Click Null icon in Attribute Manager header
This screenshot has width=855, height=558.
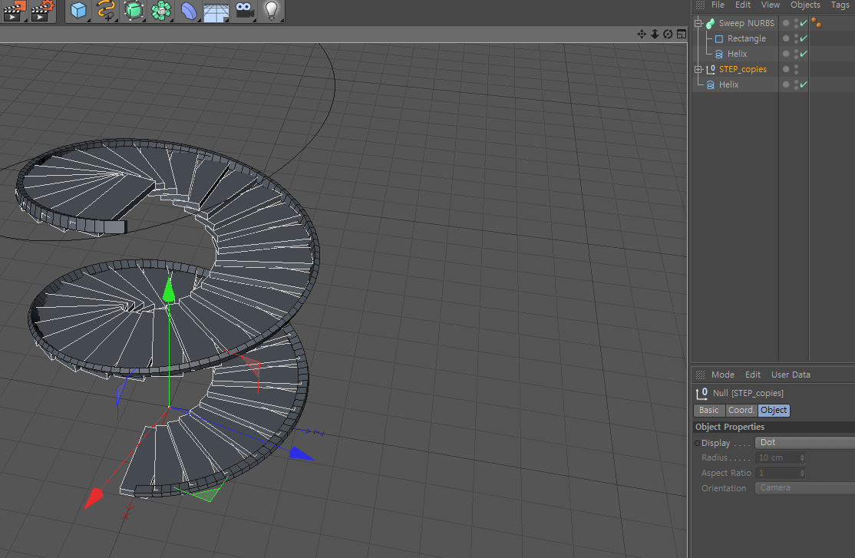pos(701,393)
